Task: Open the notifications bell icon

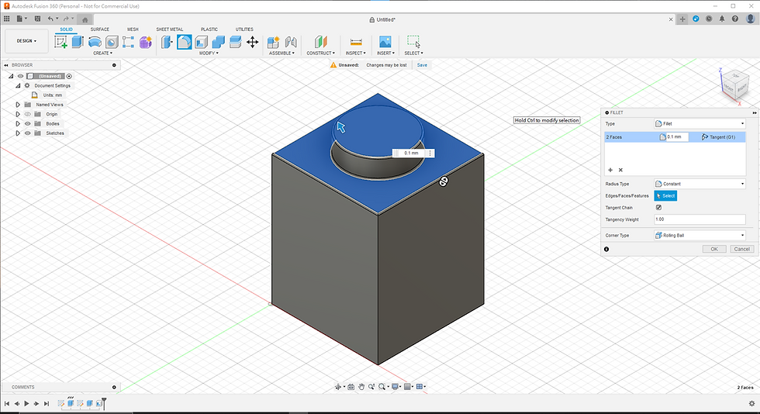Action: 722,19
